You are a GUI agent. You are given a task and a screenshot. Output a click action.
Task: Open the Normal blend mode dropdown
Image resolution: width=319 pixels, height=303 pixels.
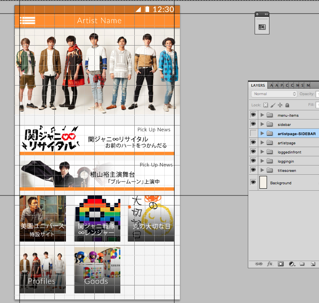pos(274,94)
